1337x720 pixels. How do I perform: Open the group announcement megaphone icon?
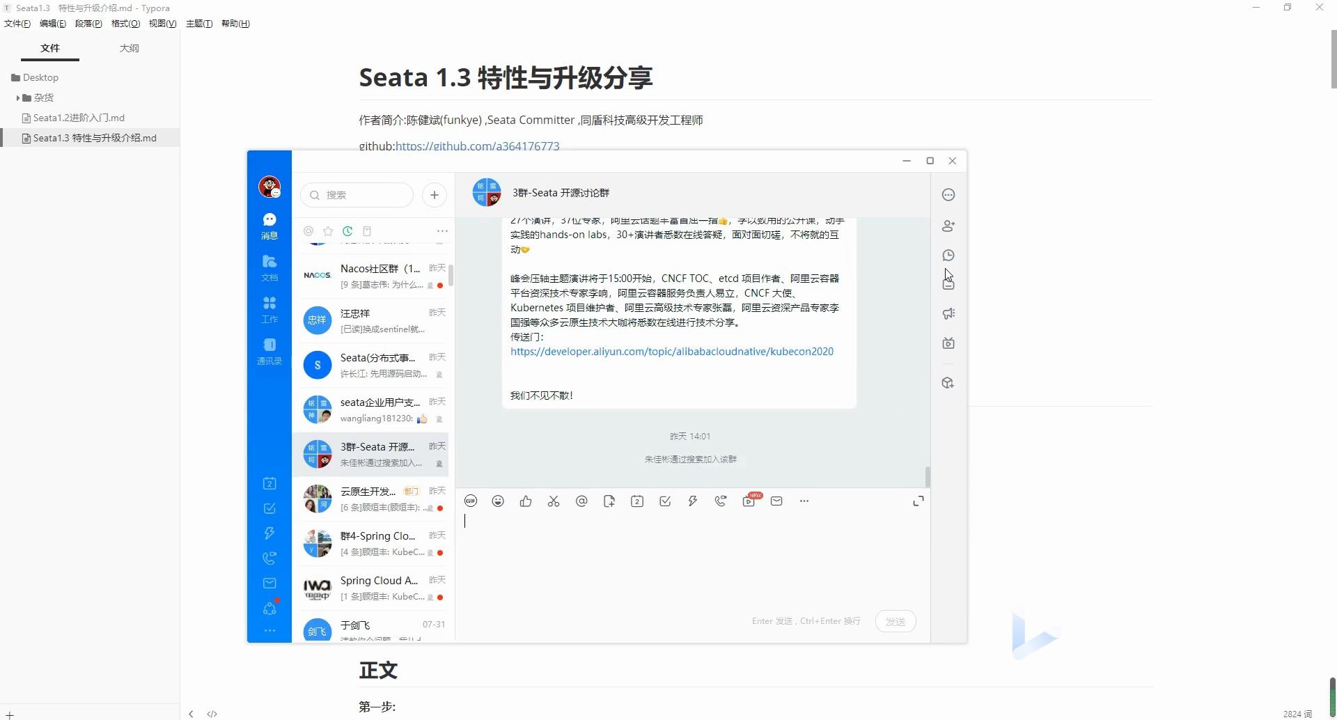pos(948,314)
